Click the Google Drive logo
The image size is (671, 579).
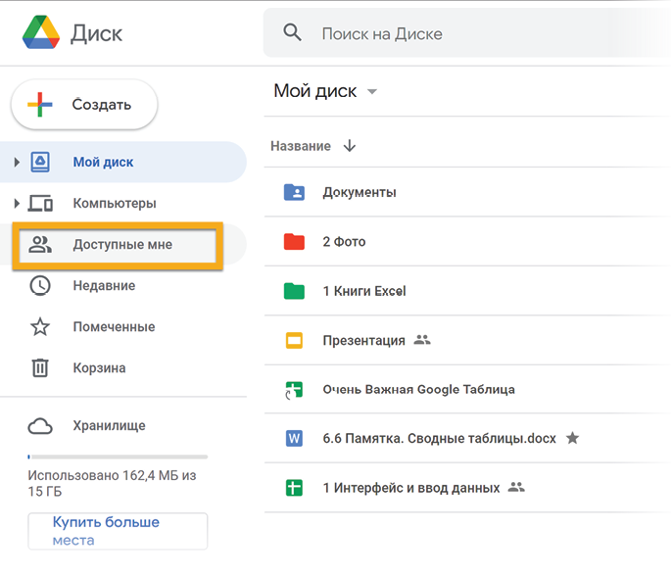point(39,34)
